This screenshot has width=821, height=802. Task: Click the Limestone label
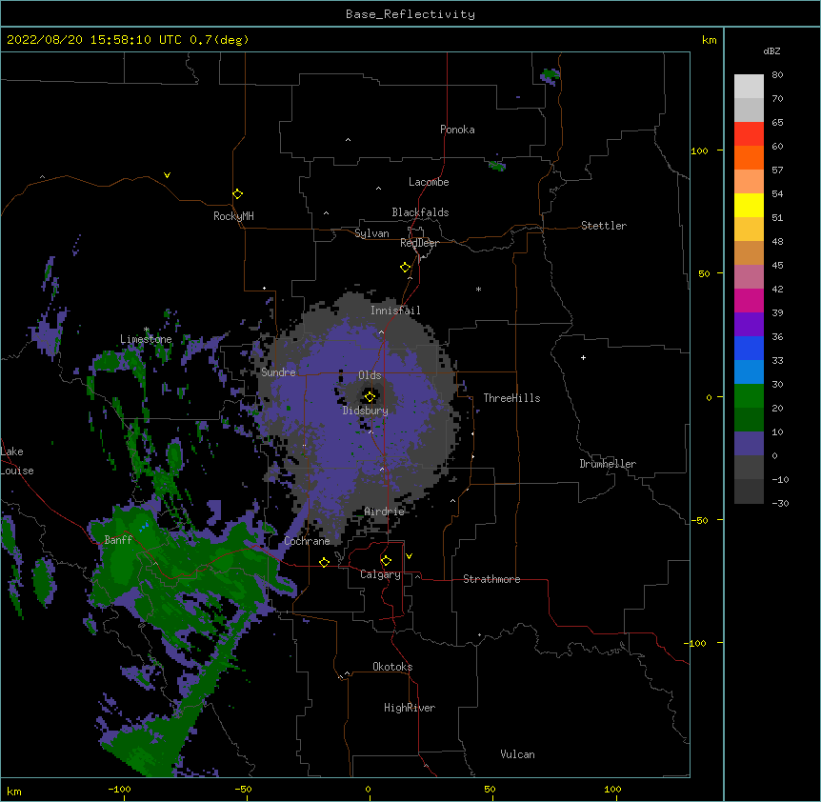(146, 339)
